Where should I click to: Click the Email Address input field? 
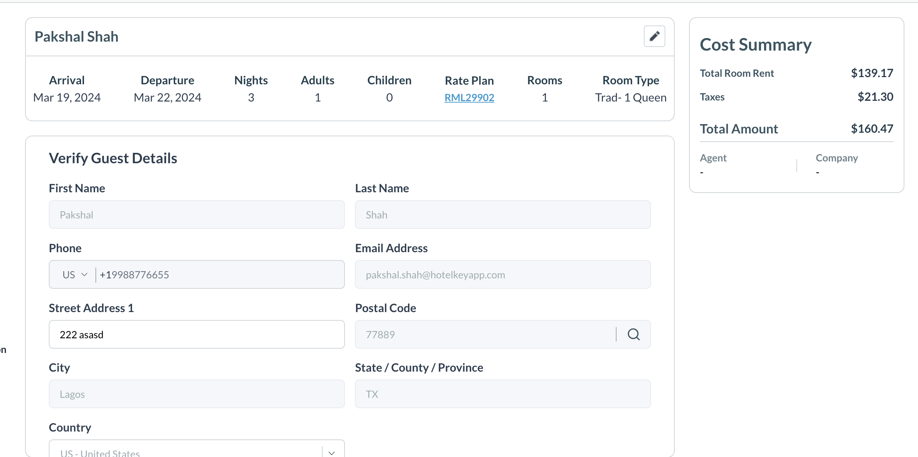click(x=502, y=275)
